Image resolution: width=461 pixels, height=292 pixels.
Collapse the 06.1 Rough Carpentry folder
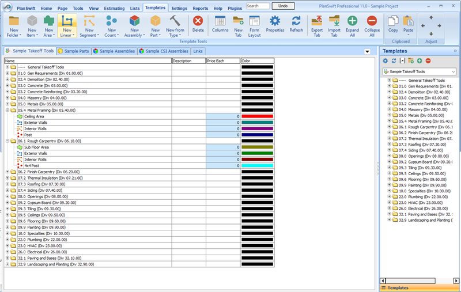point(7,141)
